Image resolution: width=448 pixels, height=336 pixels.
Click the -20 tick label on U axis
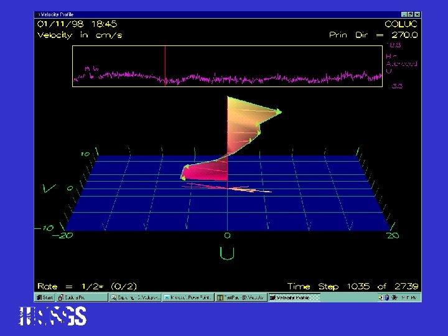coord(63,235)
